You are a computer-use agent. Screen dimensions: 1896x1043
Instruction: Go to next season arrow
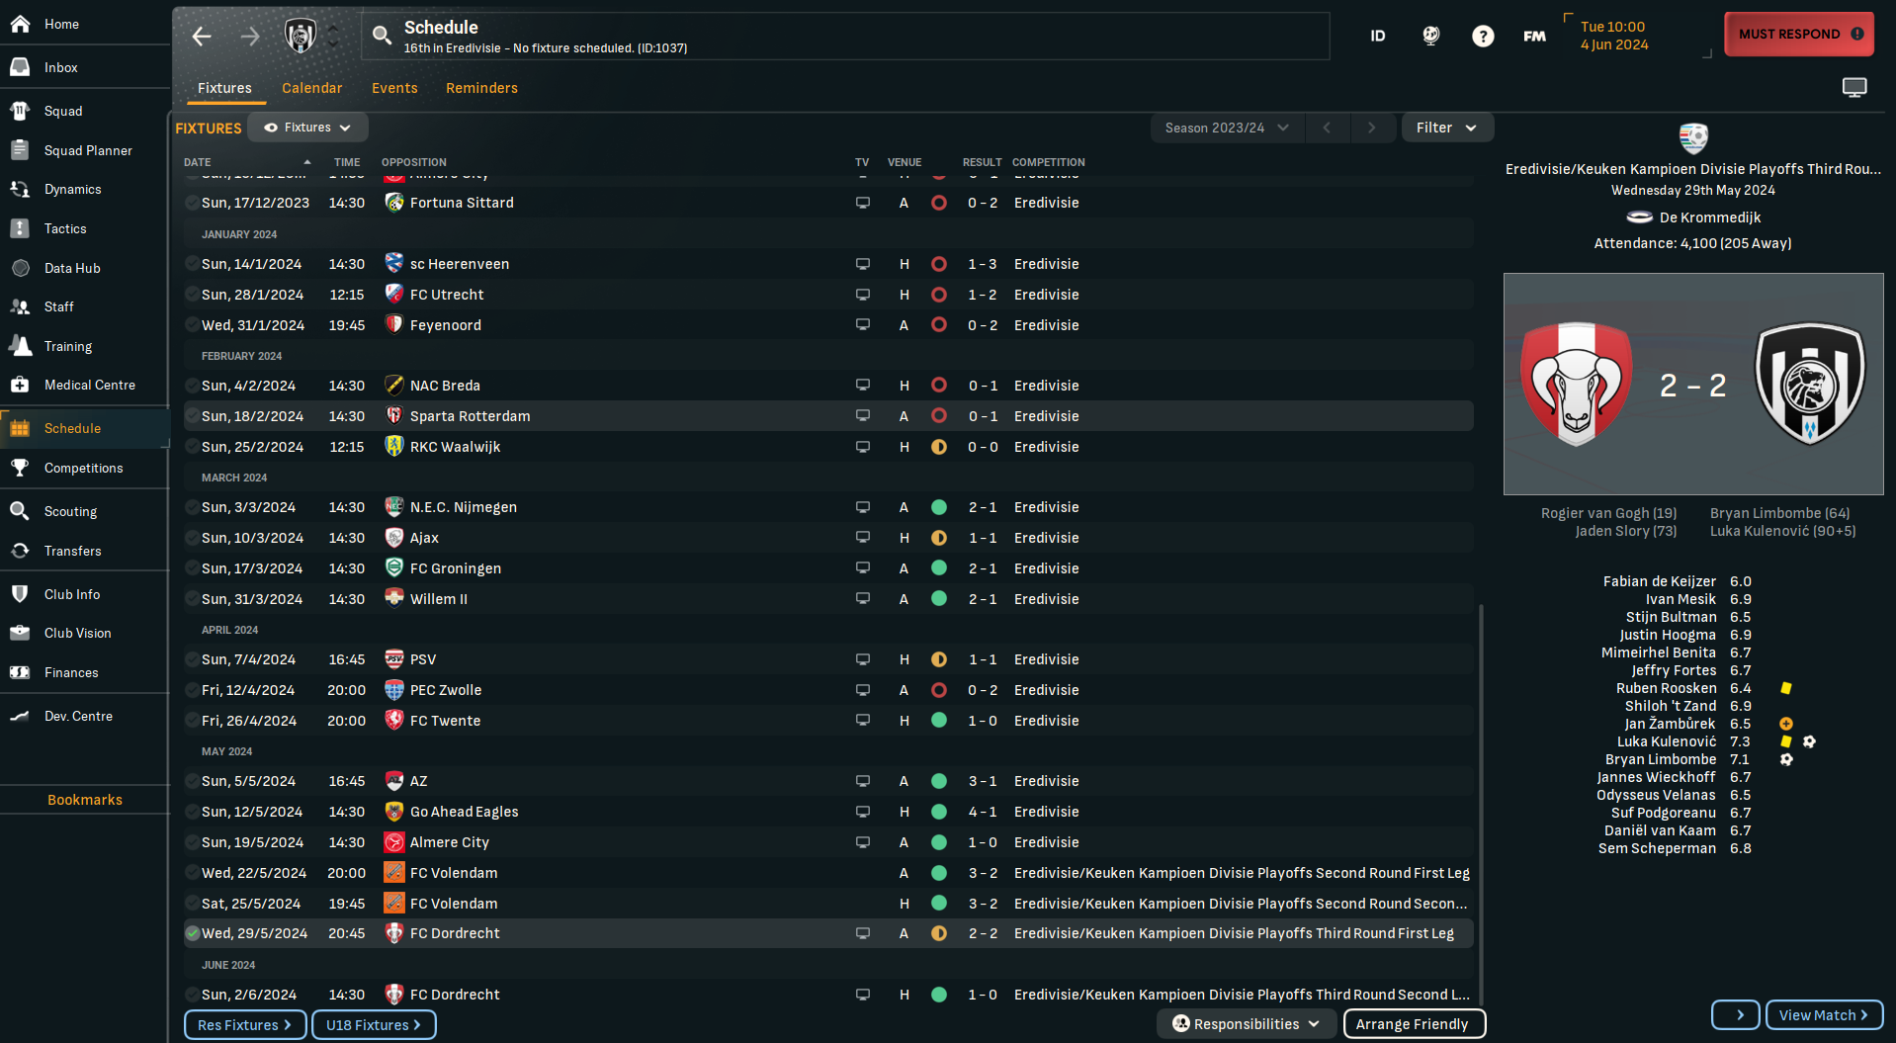tap(1371, 128)
